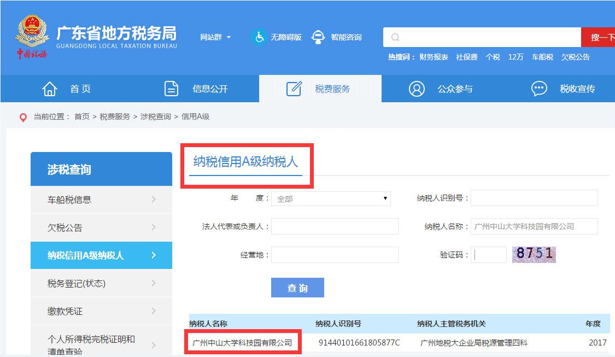Click the person icon for 公众参与
The width and height of the screenshot is (615, 357).
tap(417, 89)
